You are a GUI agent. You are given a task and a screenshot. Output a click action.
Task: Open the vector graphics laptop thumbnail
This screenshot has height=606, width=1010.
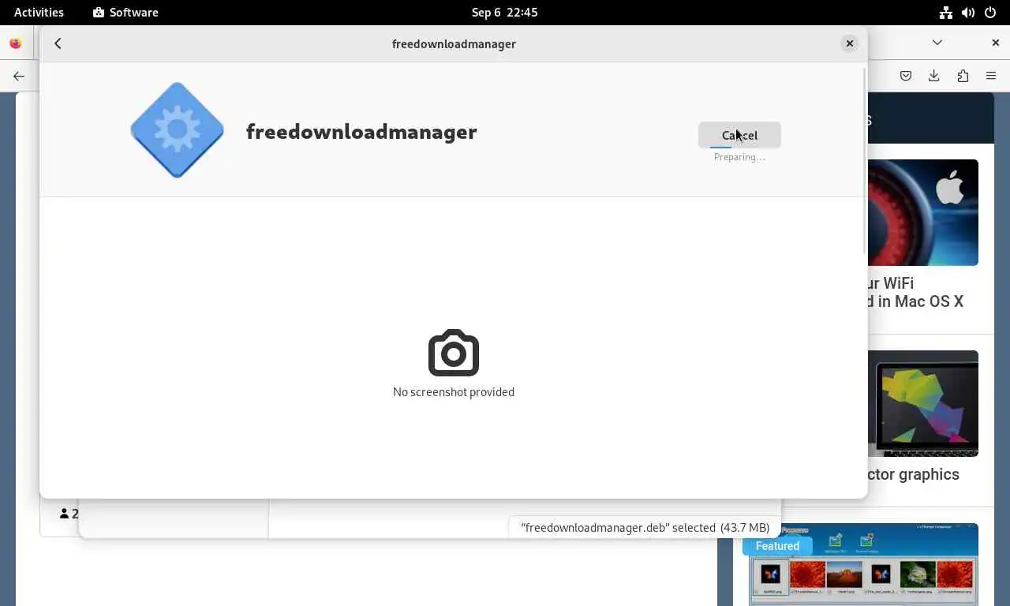coord(922,403)
